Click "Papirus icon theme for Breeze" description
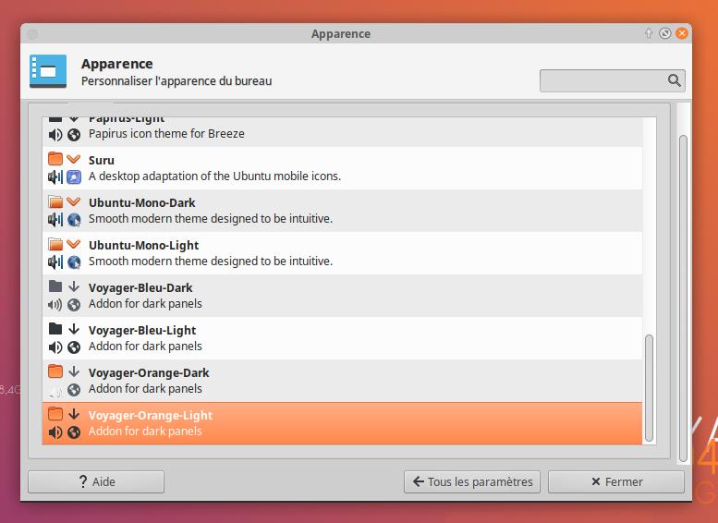The width and height of the screenshot is (718, 523). (x=166, y=134)
